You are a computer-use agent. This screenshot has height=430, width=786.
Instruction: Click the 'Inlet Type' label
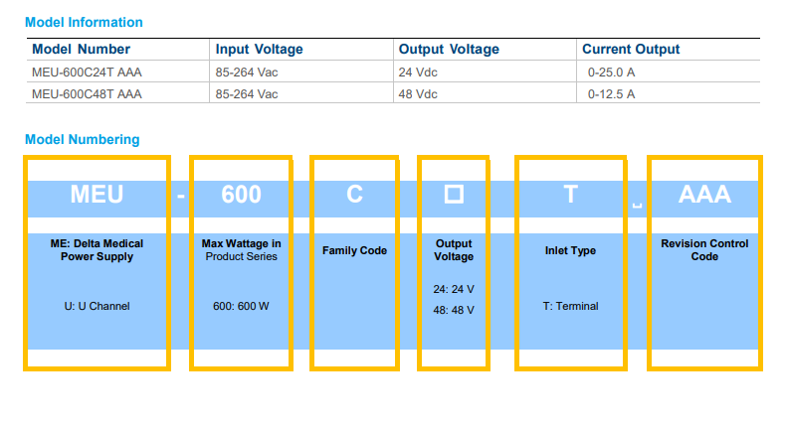click(x=570, y=250)
